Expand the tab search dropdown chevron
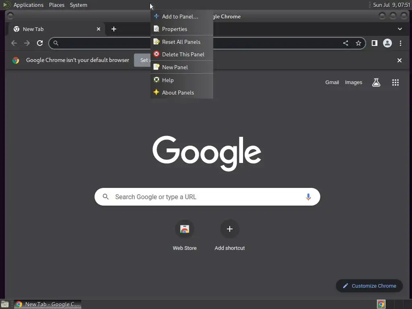The image size is (412, 309). [400, 29]
